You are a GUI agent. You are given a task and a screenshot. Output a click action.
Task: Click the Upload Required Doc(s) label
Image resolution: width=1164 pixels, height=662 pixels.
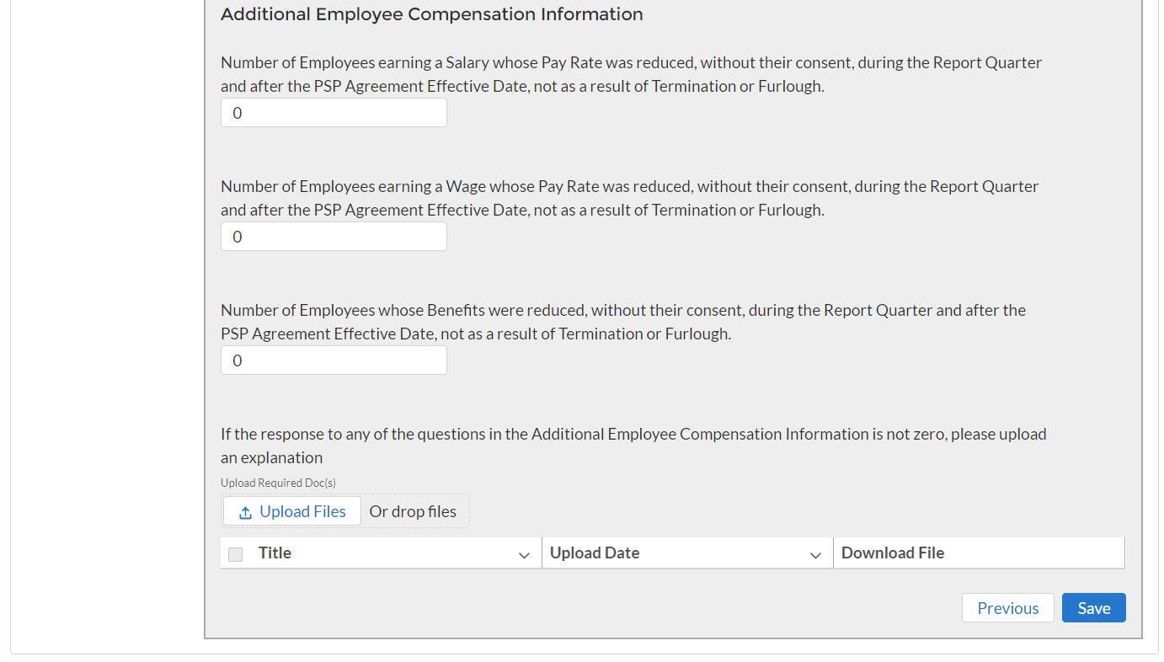[x=278, y=483]
